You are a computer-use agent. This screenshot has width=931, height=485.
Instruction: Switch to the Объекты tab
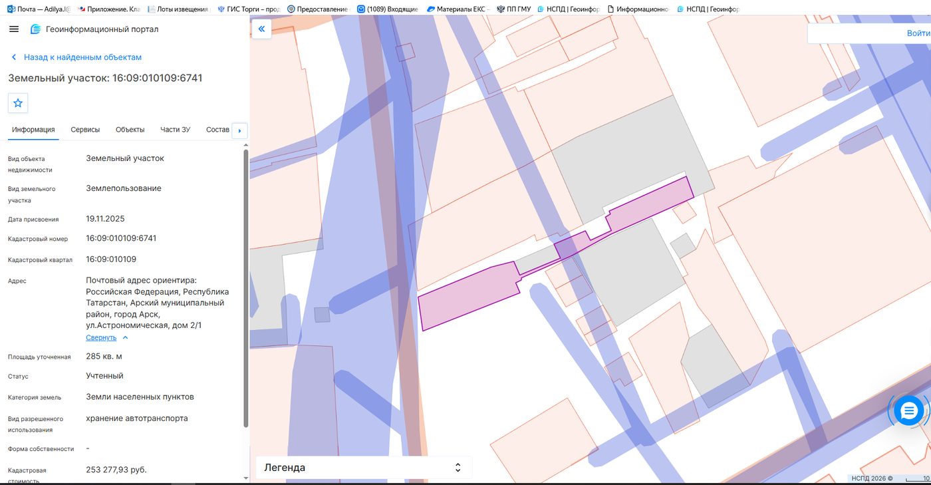coord(130,130)
